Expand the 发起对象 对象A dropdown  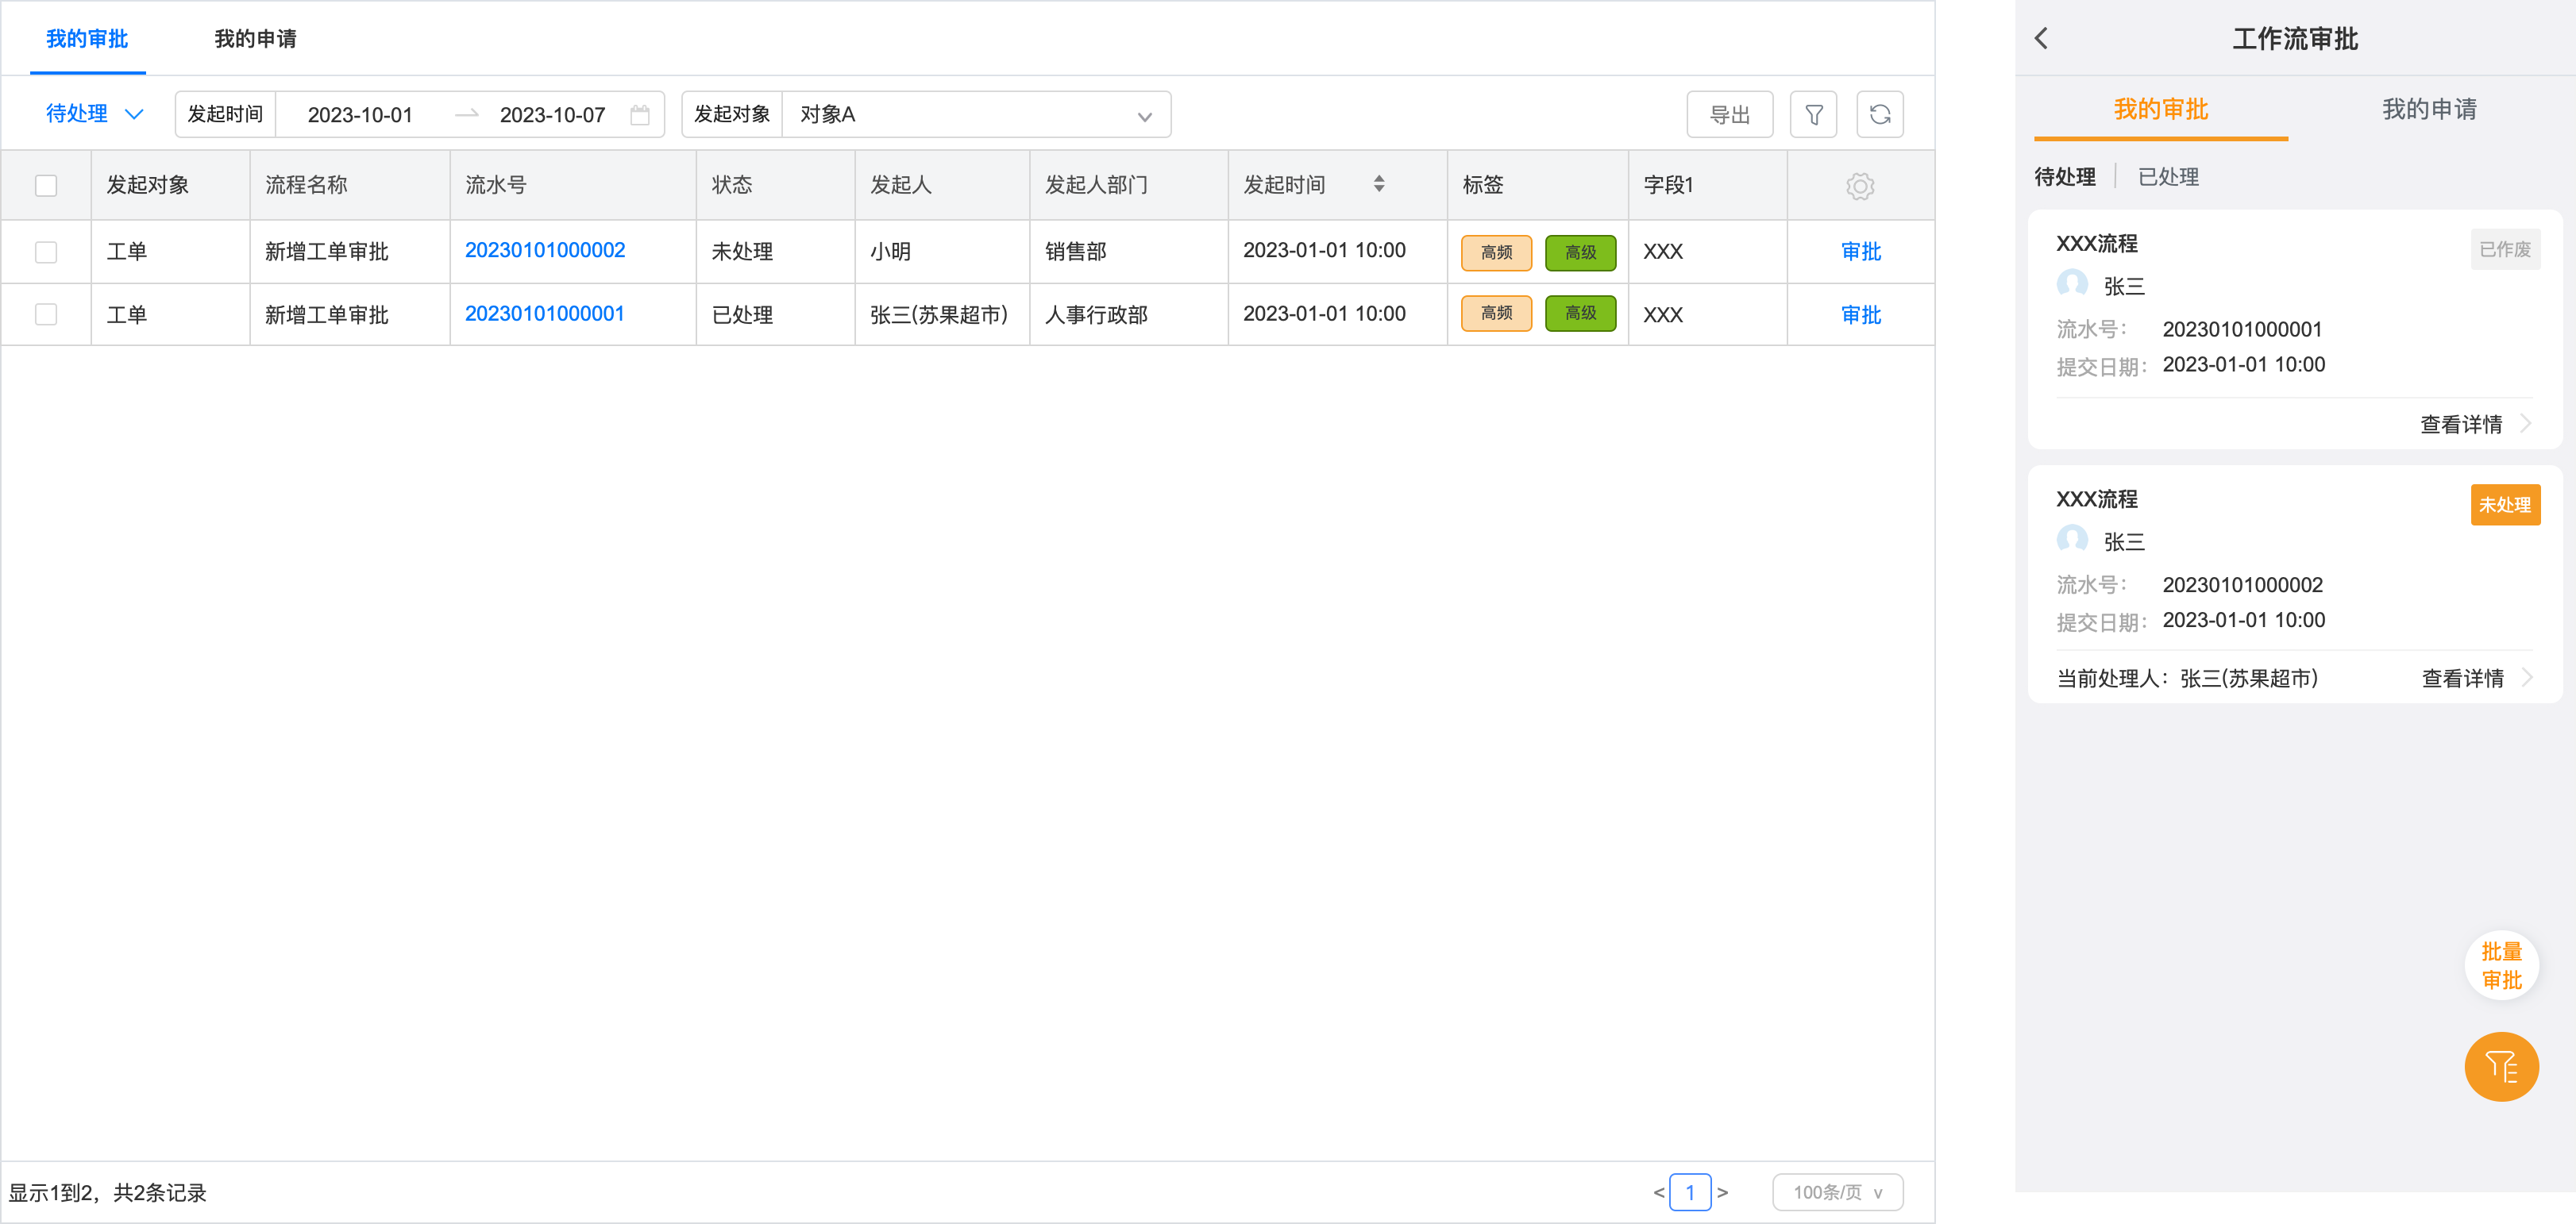(x=1144, y=116)
